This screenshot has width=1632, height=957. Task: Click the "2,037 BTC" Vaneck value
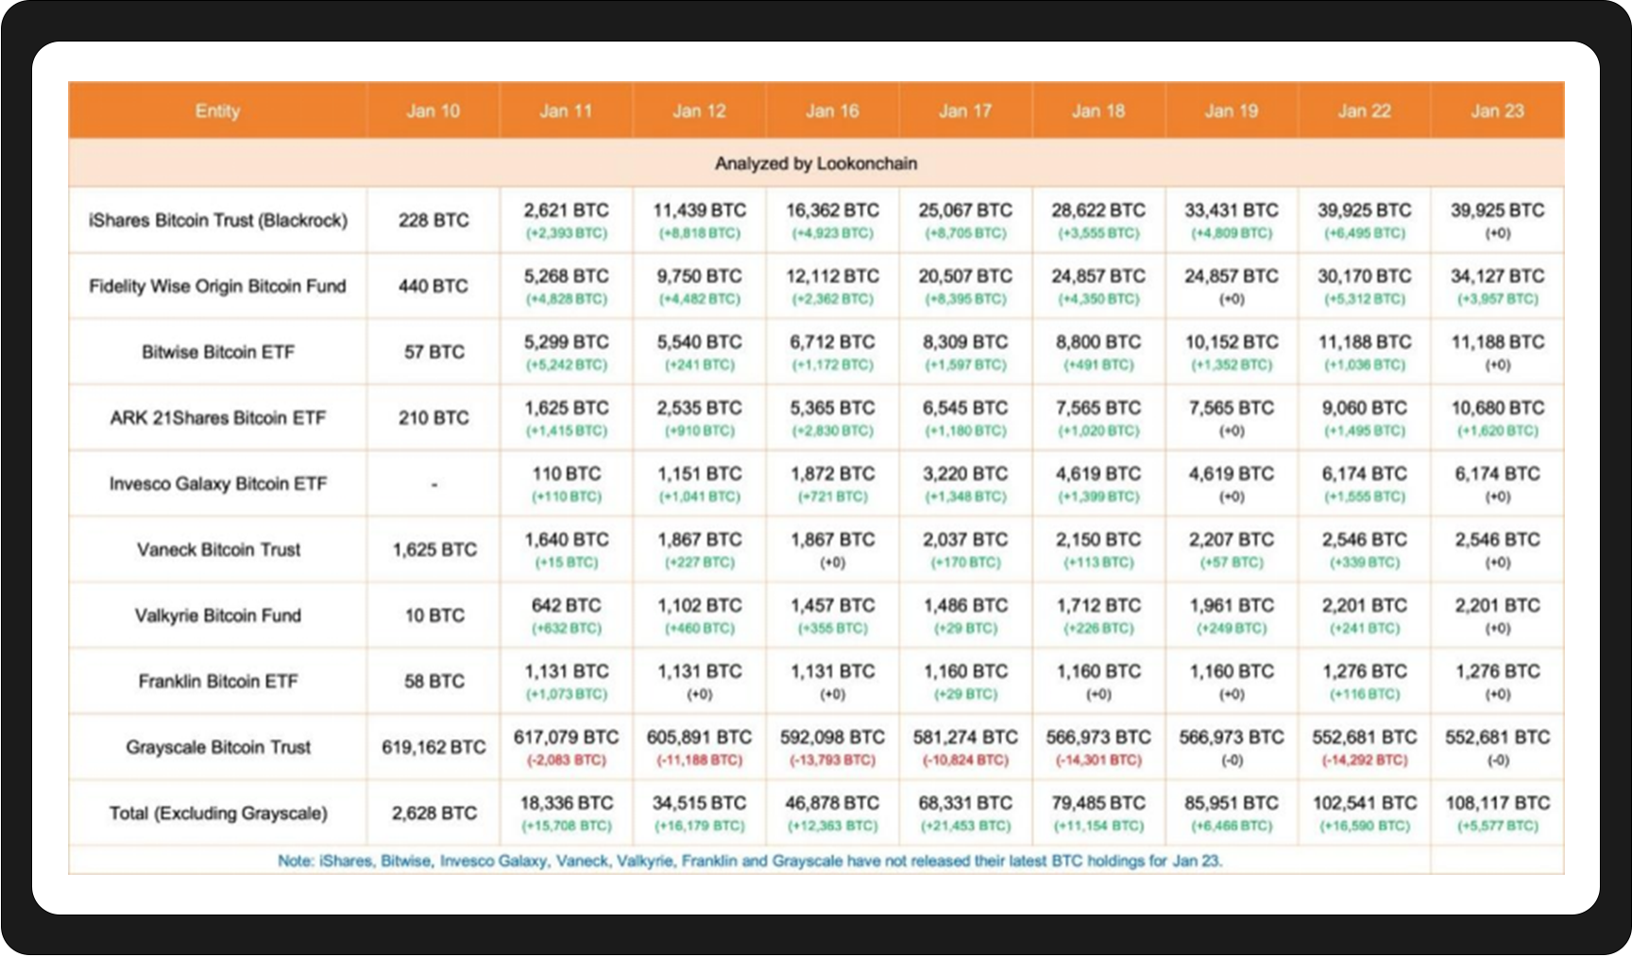(x=965, y=540)
